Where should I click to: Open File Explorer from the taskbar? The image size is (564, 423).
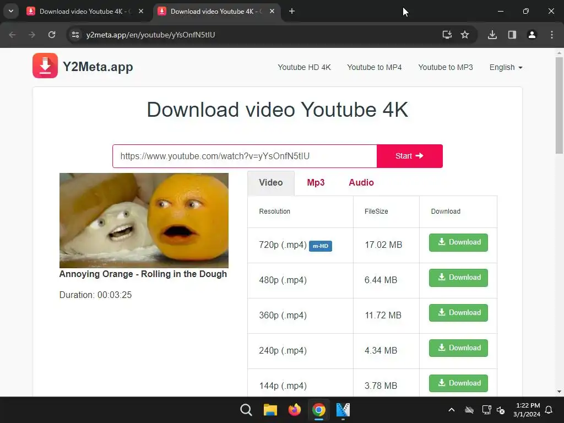click(270, 410)
